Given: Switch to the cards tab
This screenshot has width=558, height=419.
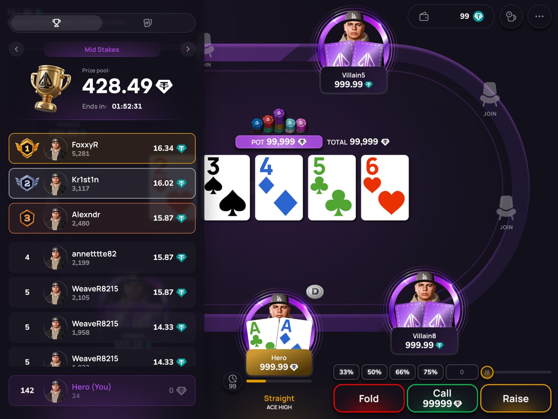Looking at the screenshot, I should pos(148,23).
